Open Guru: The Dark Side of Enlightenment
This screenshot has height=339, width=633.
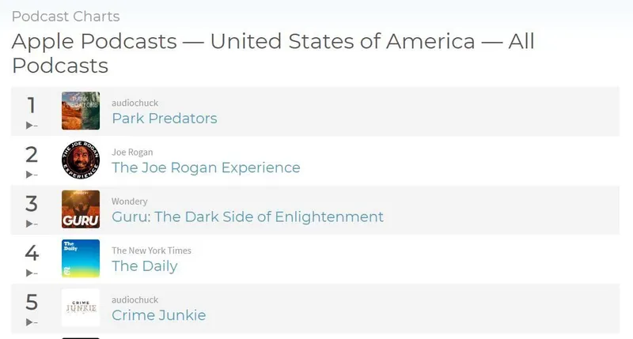248,217
